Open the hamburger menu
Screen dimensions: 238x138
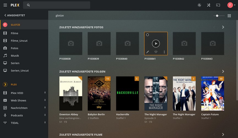tap(5, 5)
